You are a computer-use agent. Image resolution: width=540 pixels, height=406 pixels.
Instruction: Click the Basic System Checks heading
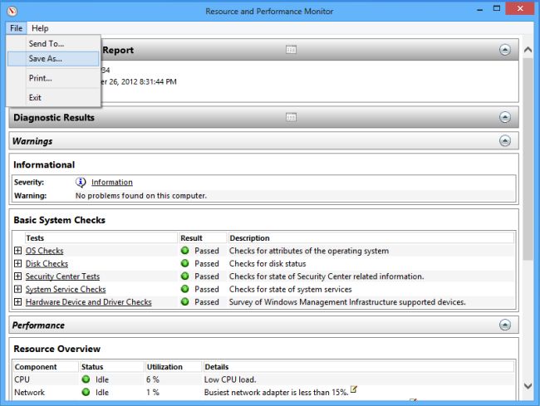click(x=59, y=220)
